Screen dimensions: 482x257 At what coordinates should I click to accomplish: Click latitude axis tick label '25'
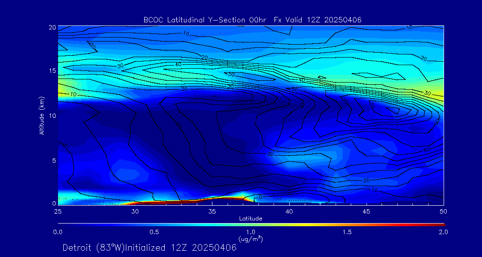tap(58, 211)
